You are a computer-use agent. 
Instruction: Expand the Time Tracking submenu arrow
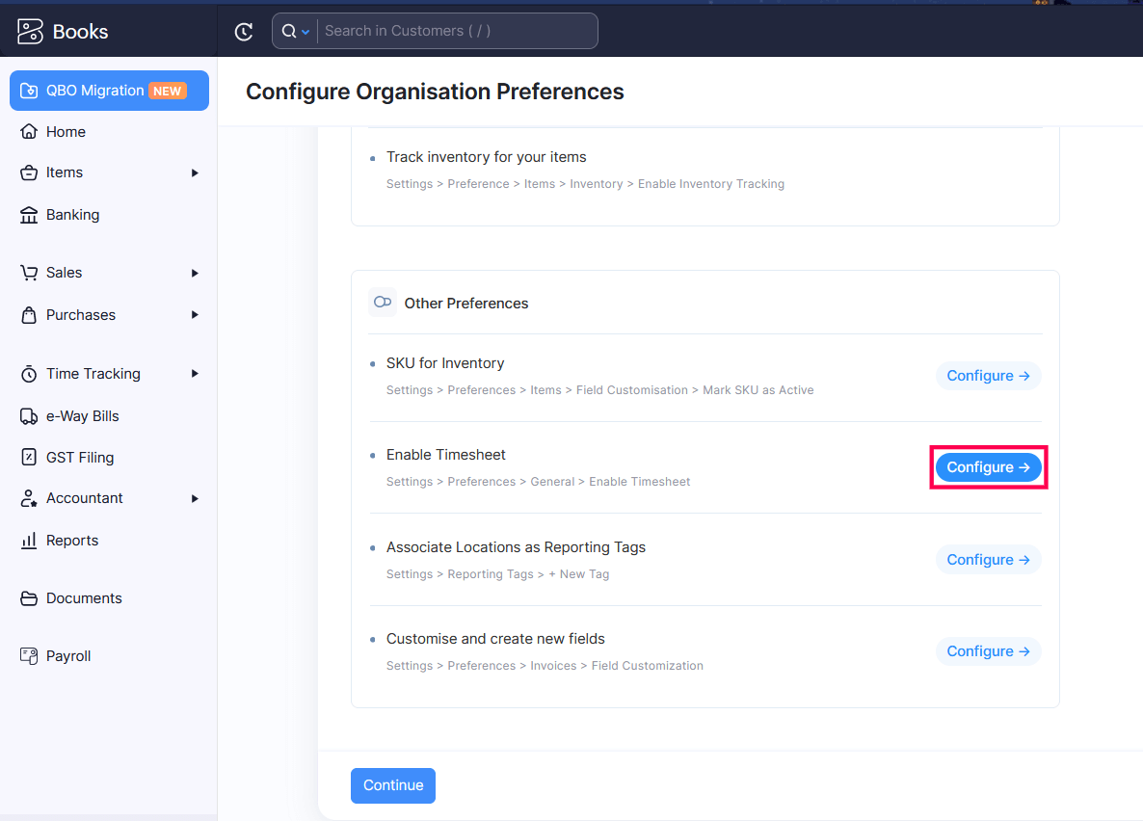click(195, 374)
